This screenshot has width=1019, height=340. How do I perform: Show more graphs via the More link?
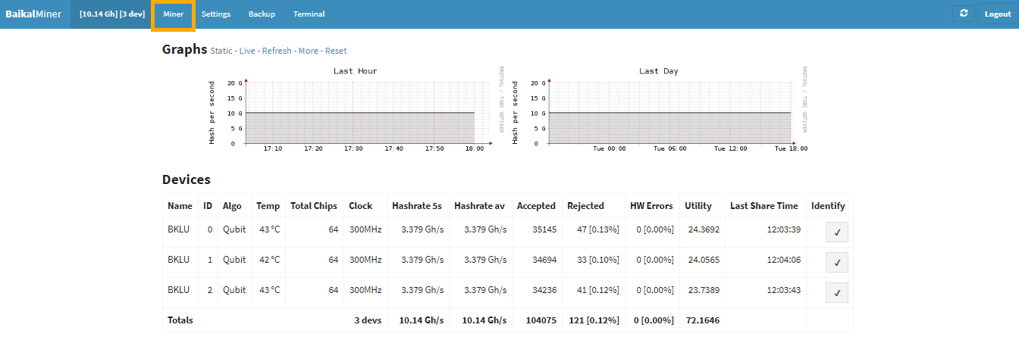[309, 51]
